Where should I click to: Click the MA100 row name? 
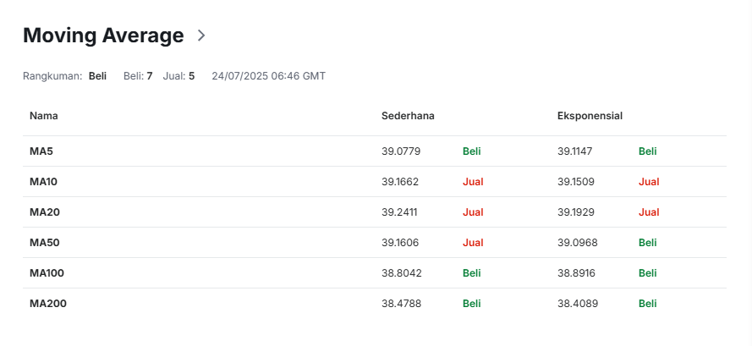[x=47, y=273]
